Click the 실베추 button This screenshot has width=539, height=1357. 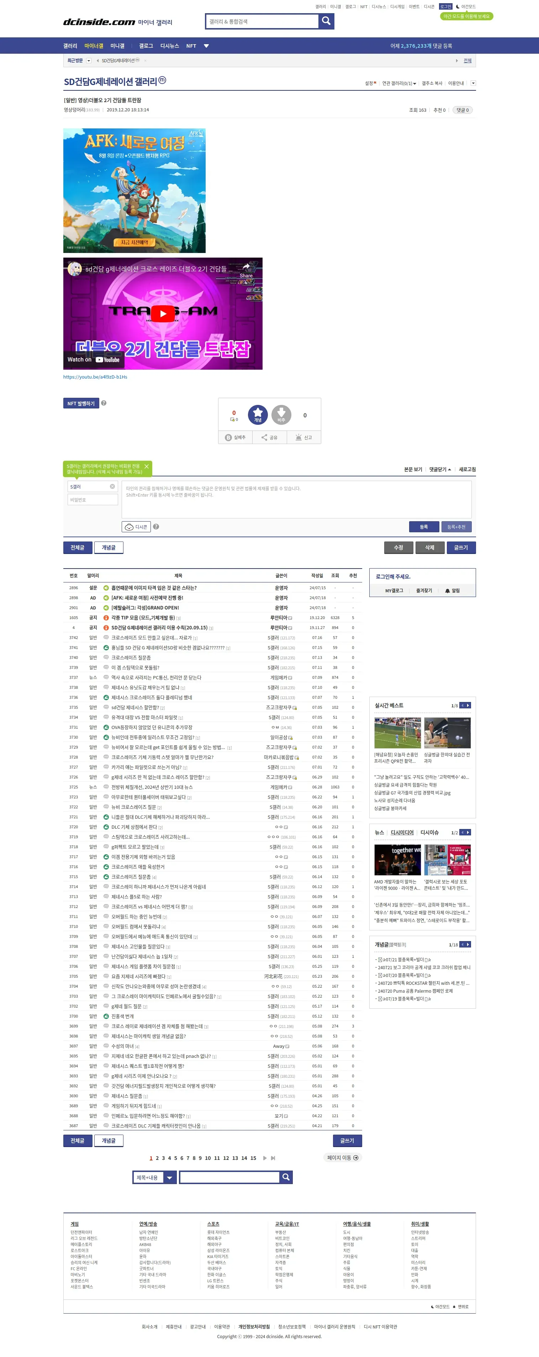click(x=236, y=437)
